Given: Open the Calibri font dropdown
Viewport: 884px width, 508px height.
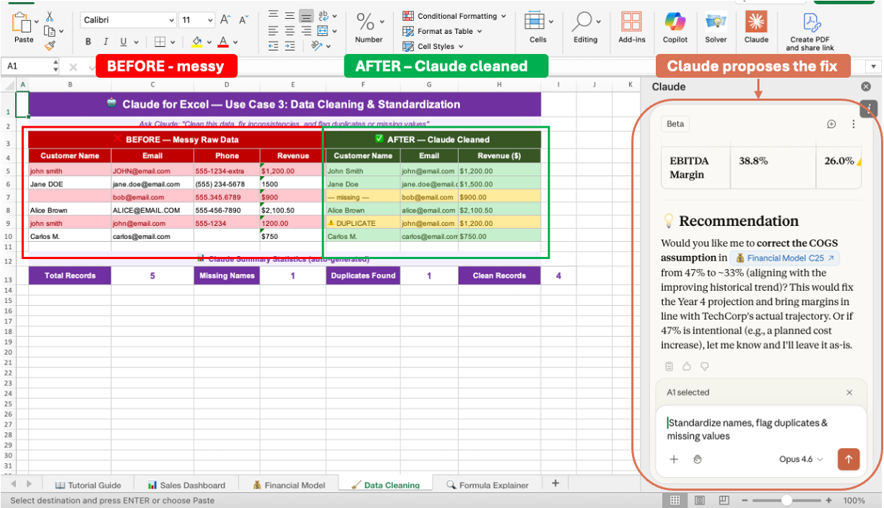Looking at the screenshot, I should click(173, 19).
